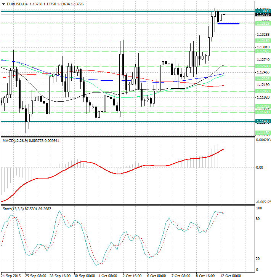The height and width of the screenshot is (279, 271).
Task: Click the 8 Oct 16:00 time label
Action: coord(205,276)
